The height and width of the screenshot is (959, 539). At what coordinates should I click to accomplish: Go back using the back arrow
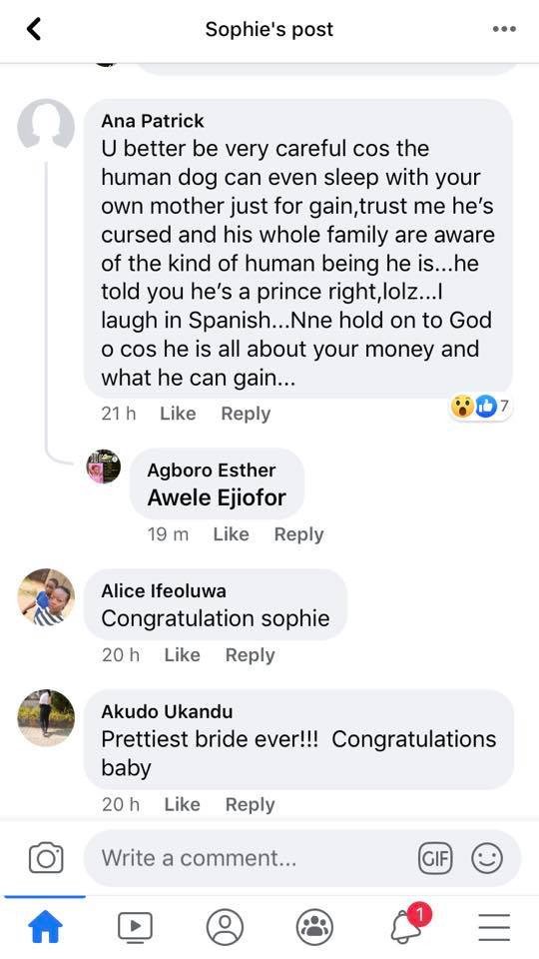[34, 29]
